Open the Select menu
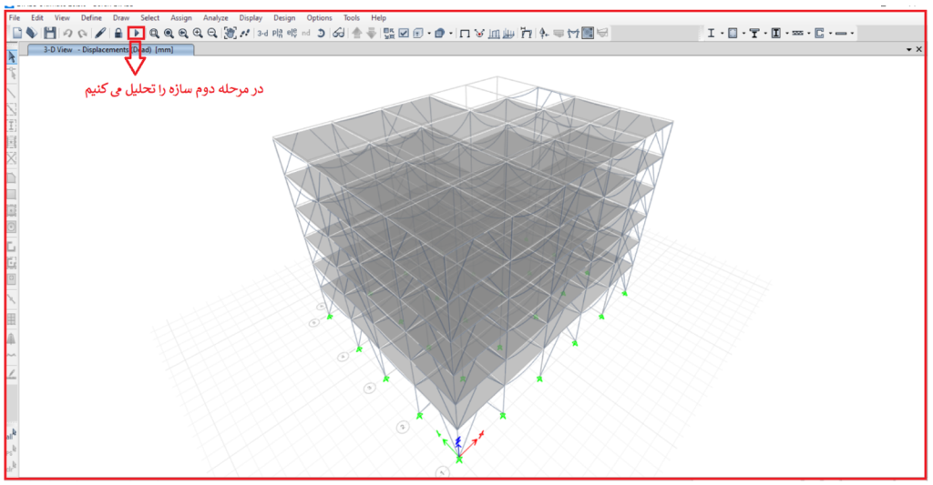This screenshot has height=485, width=933. 150,18
